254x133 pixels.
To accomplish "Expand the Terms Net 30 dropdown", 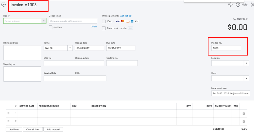I will (x=70, y=48).
